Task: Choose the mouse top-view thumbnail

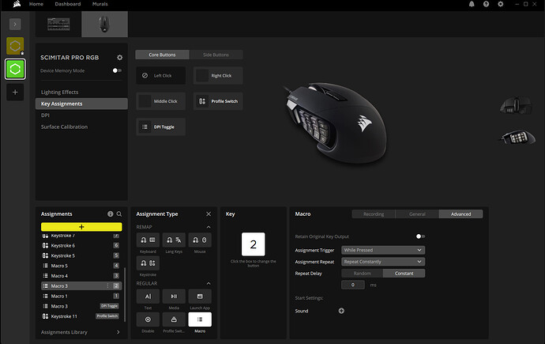Action: pyautogui.click(x=516, y=106)
